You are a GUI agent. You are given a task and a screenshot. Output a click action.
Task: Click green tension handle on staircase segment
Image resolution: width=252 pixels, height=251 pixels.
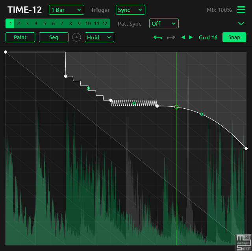pos(88,88)
